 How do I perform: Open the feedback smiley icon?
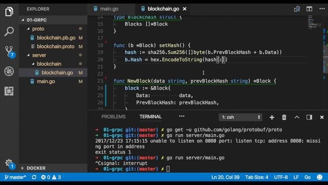pyautogui.click(x=319, y=177)
